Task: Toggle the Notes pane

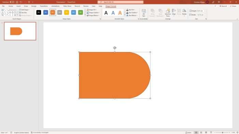Action: (x=188, y=133)
